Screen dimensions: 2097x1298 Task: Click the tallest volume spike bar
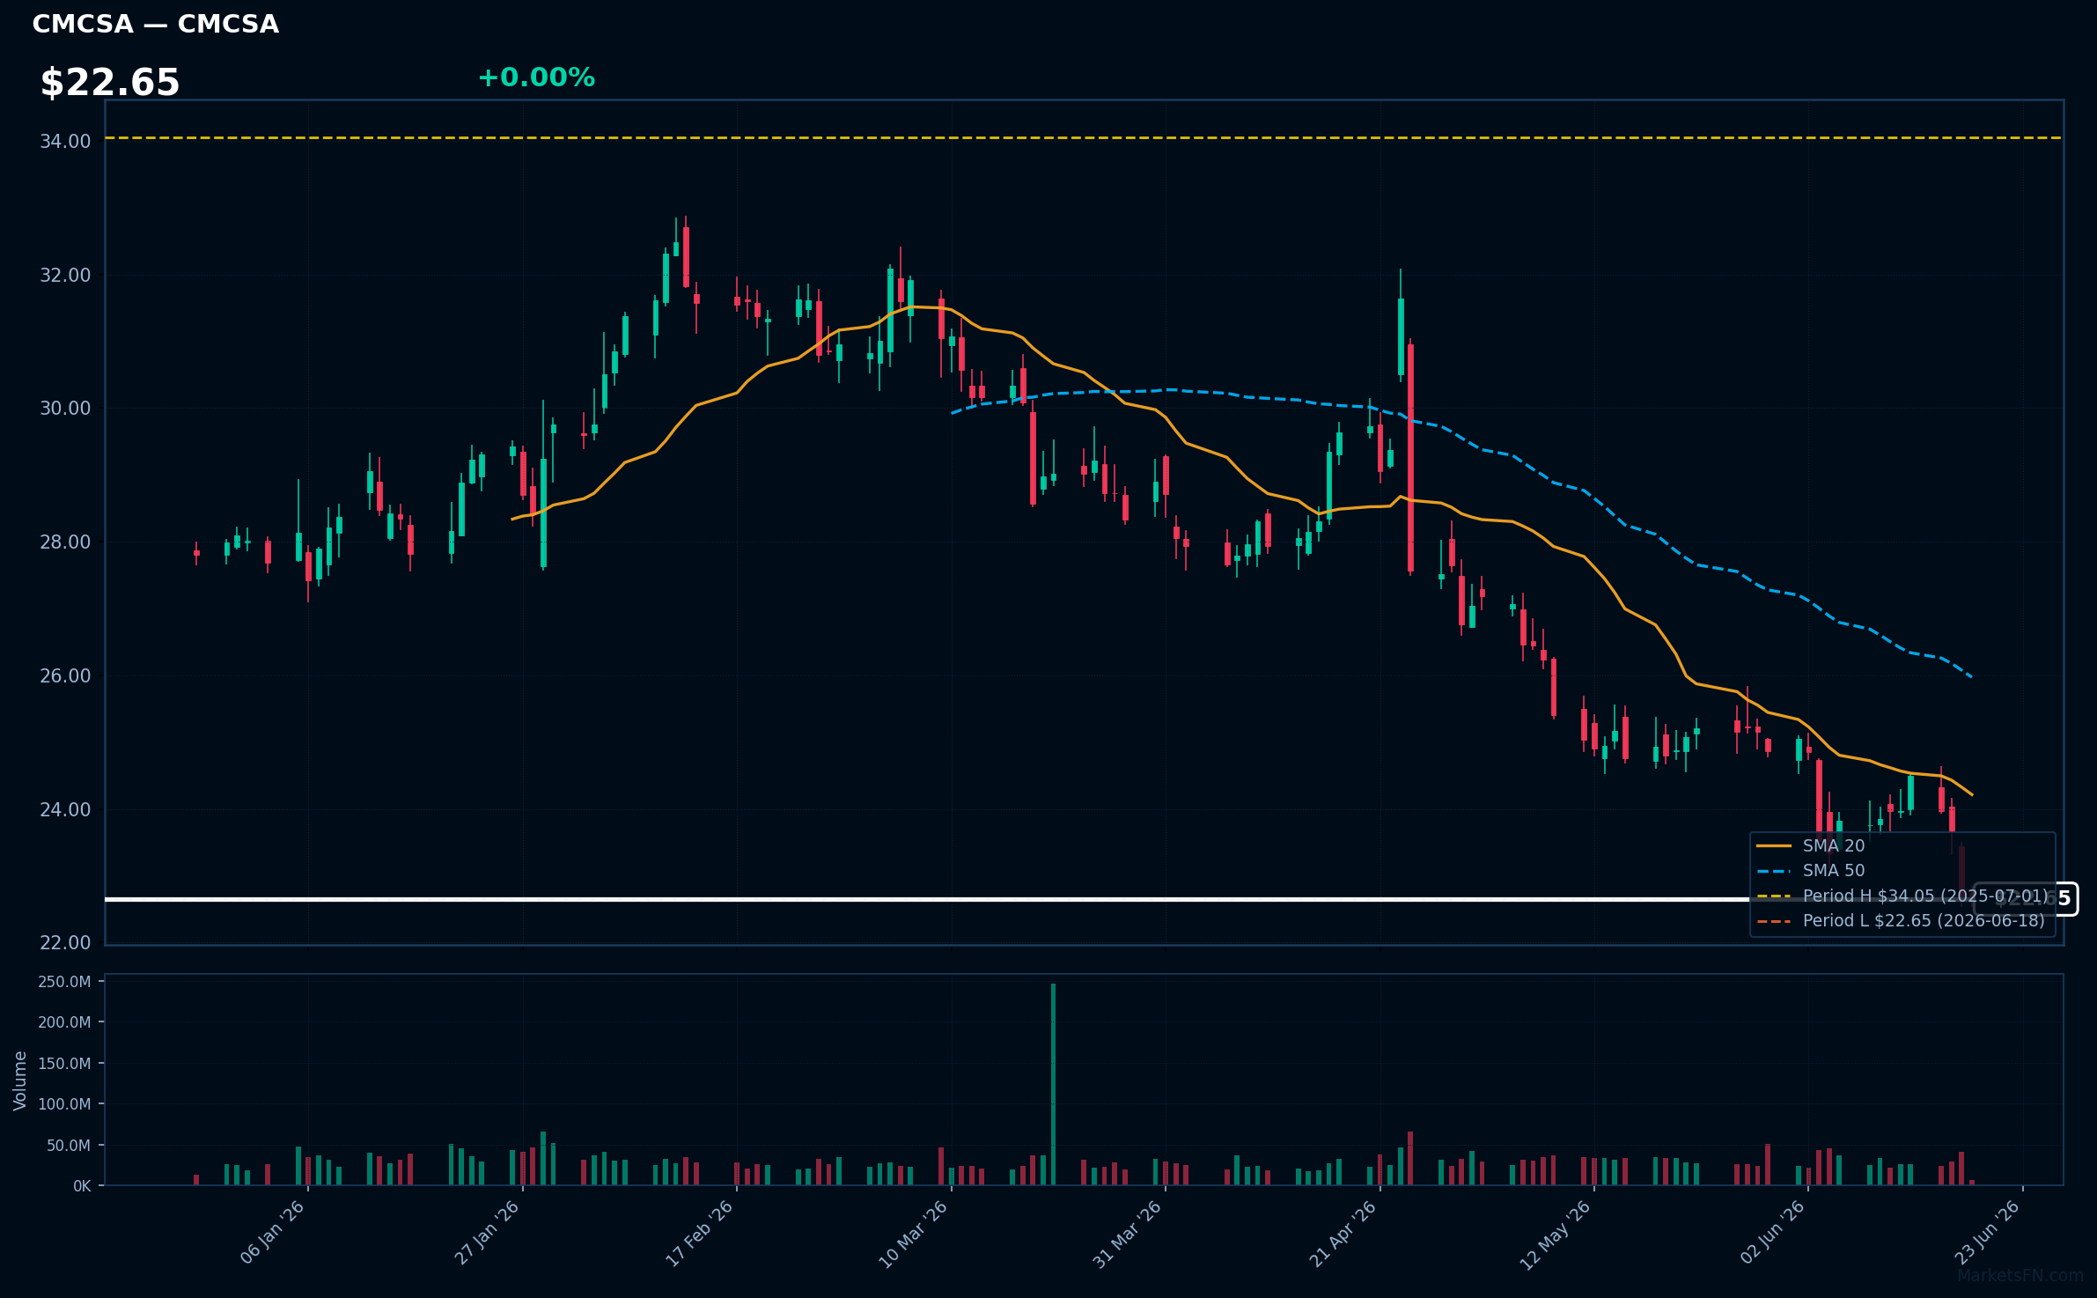[x=1053, y=1084]
